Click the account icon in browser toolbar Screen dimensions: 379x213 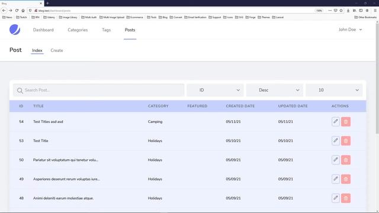(367, 11)
